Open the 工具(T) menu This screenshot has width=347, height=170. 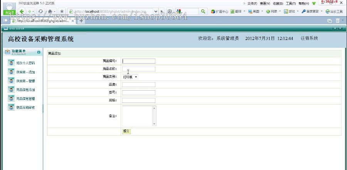(x=291, y=3)
